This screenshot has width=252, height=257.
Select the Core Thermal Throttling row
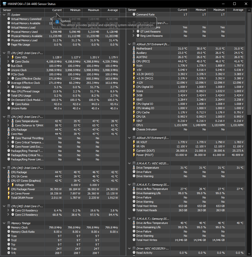[x=60, y=138]
